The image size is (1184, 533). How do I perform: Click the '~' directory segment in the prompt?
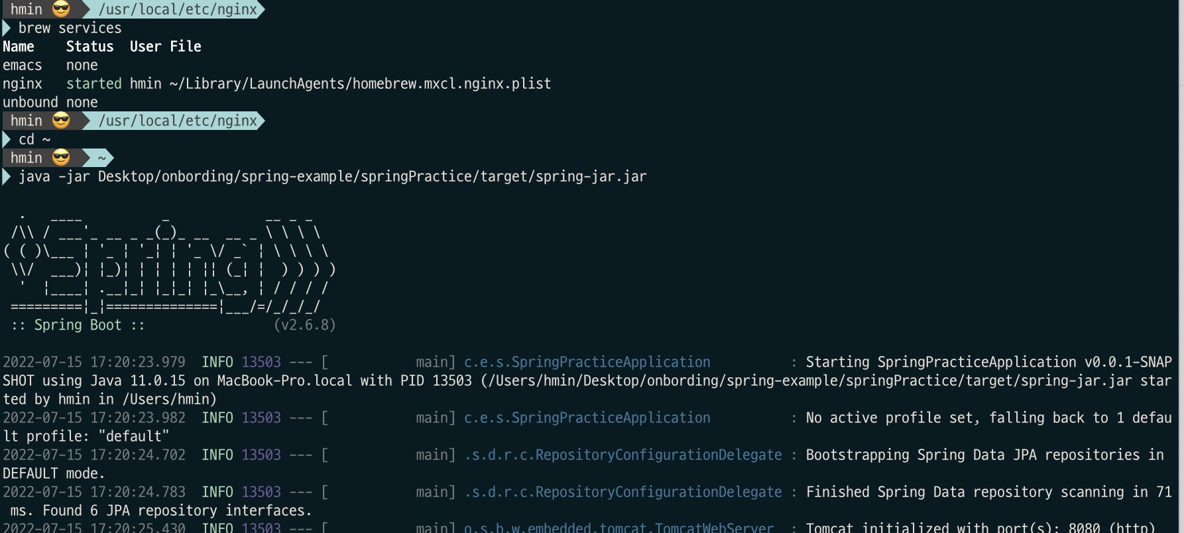(x=101, y=158)
